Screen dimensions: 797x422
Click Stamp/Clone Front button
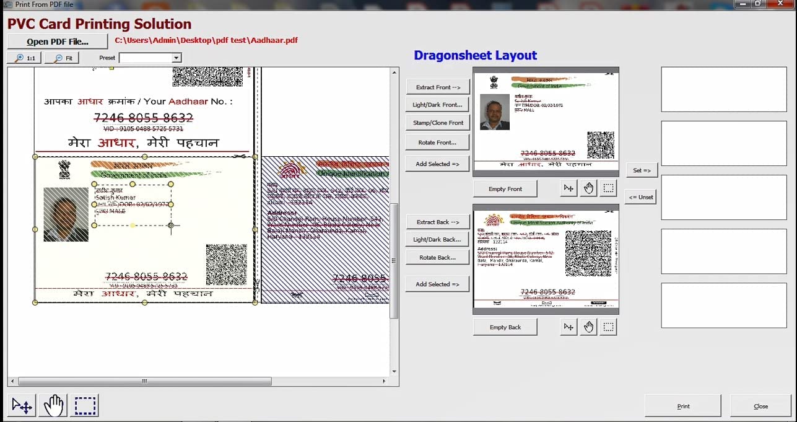pos(438,123)
